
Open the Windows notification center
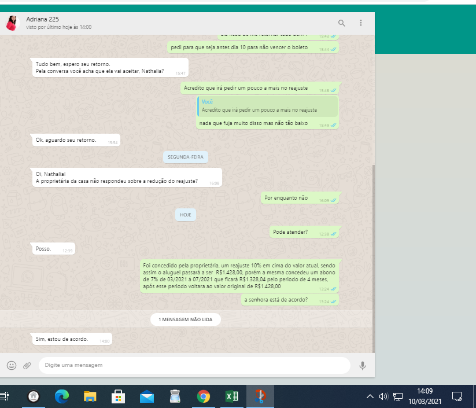[456, 396]
